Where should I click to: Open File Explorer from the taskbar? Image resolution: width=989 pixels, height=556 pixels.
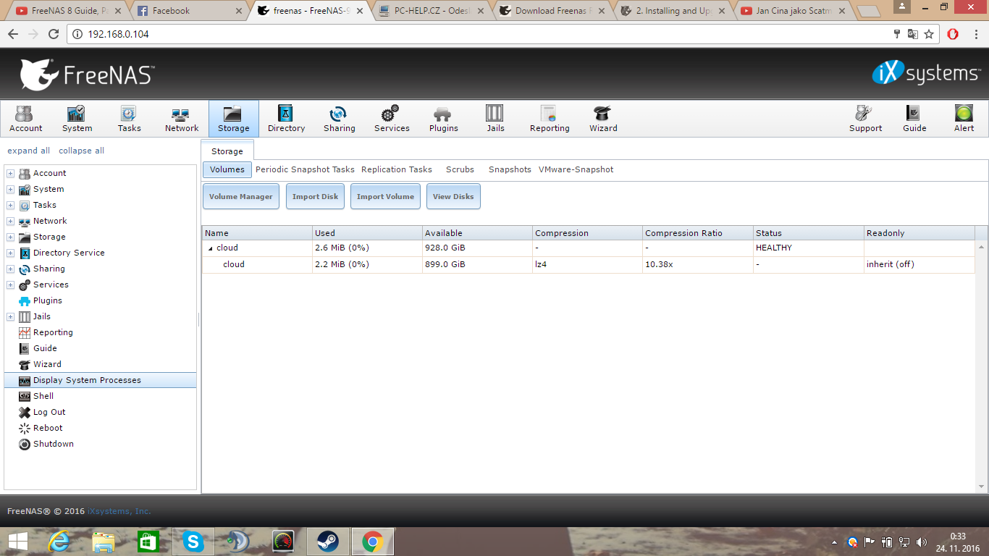click(x=104, y=542)
